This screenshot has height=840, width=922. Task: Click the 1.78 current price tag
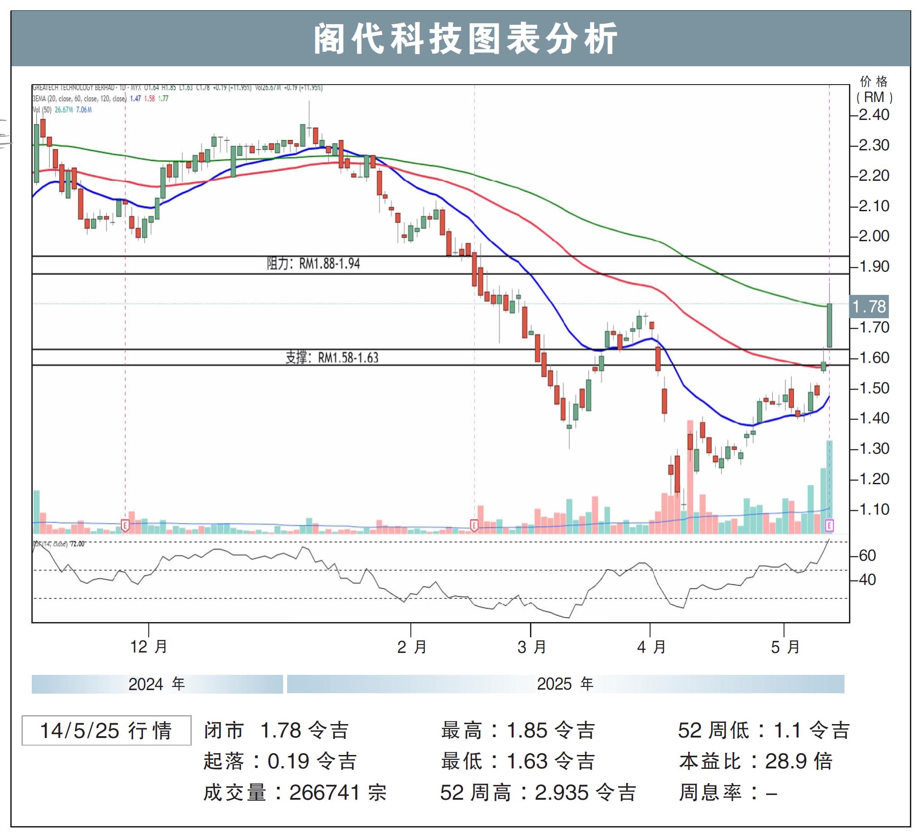point(869,307)
